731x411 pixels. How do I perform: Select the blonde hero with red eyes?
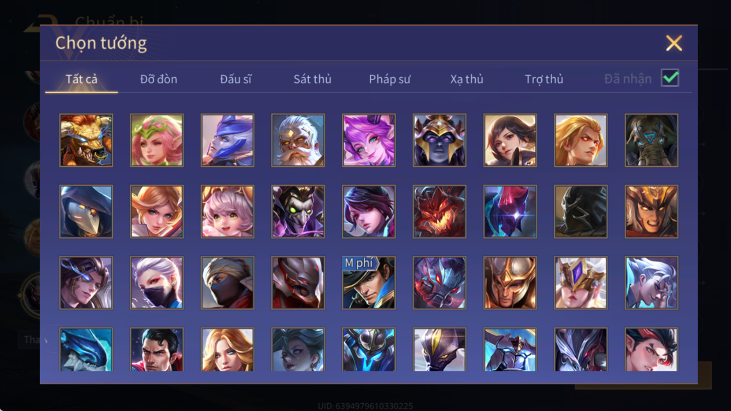pos(581,140)
